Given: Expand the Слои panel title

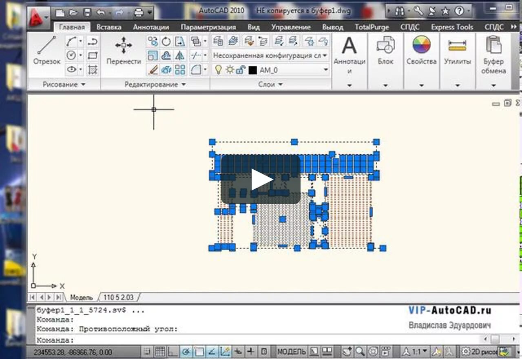Looking at the screenshot, I should coord(270,84).
